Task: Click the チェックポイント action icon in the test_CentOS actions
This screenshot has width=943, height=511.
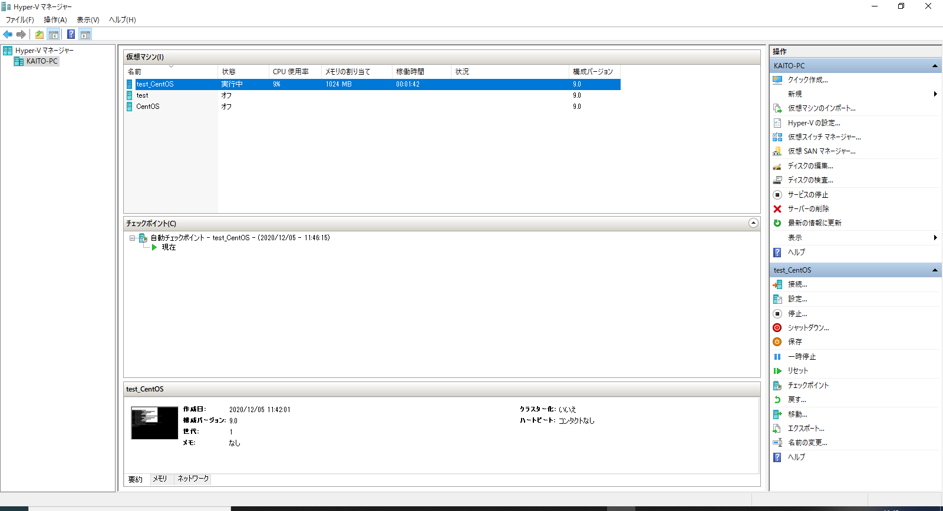Action: 777,386
